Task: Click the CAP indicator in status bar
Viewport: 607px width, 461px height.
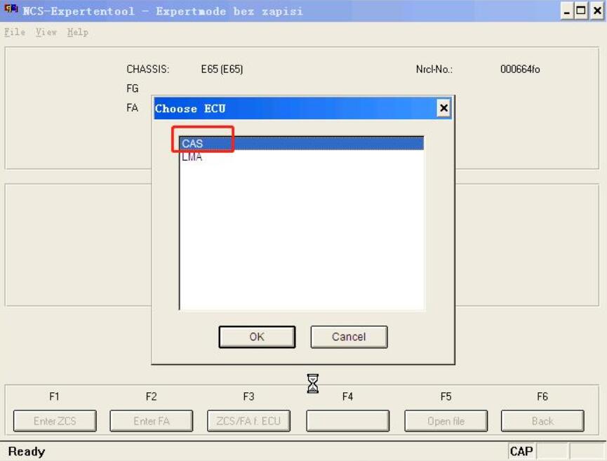Action: (x=521, y=451)
